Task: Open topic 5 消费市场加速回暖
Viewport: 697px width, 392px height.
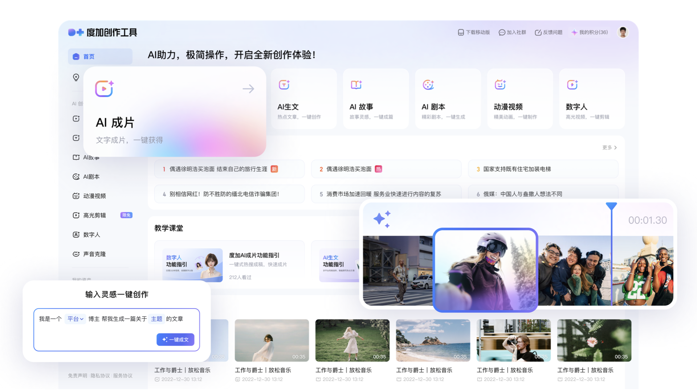Action: (x=386, y=194)
